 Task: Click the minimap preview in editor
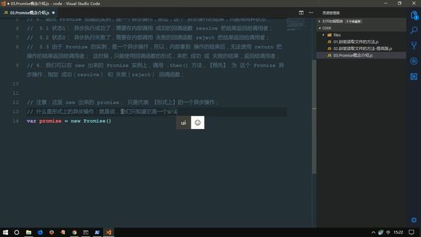(295, 24)
